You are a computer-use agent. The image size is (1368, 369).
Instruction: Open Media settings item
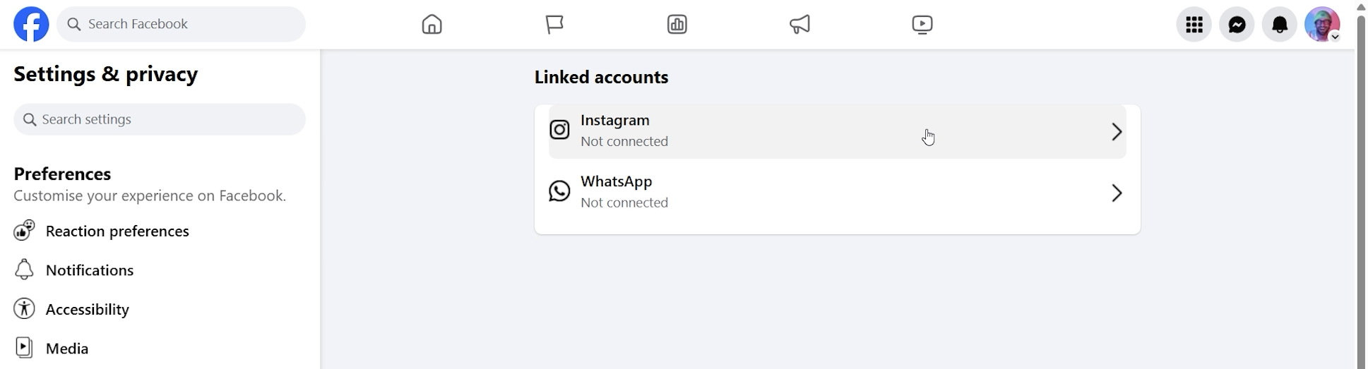[67, 349]
